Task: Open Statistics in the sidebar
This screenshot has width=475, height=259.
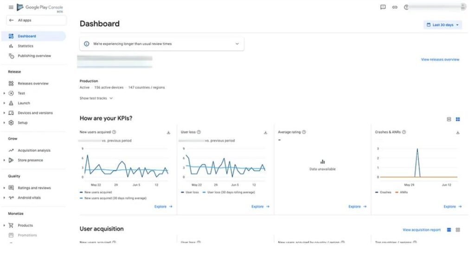Action: click(x=26, y=46)
